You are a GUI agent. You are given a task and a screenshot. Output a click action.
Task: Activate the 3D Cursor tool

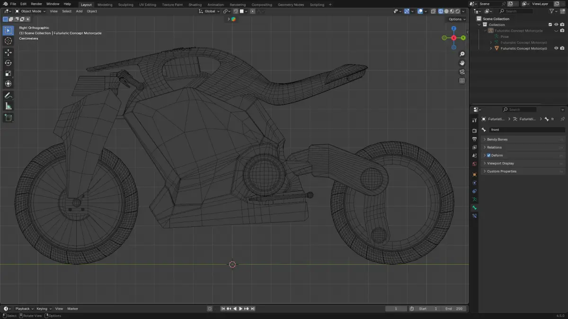click(x=8, y=41)
